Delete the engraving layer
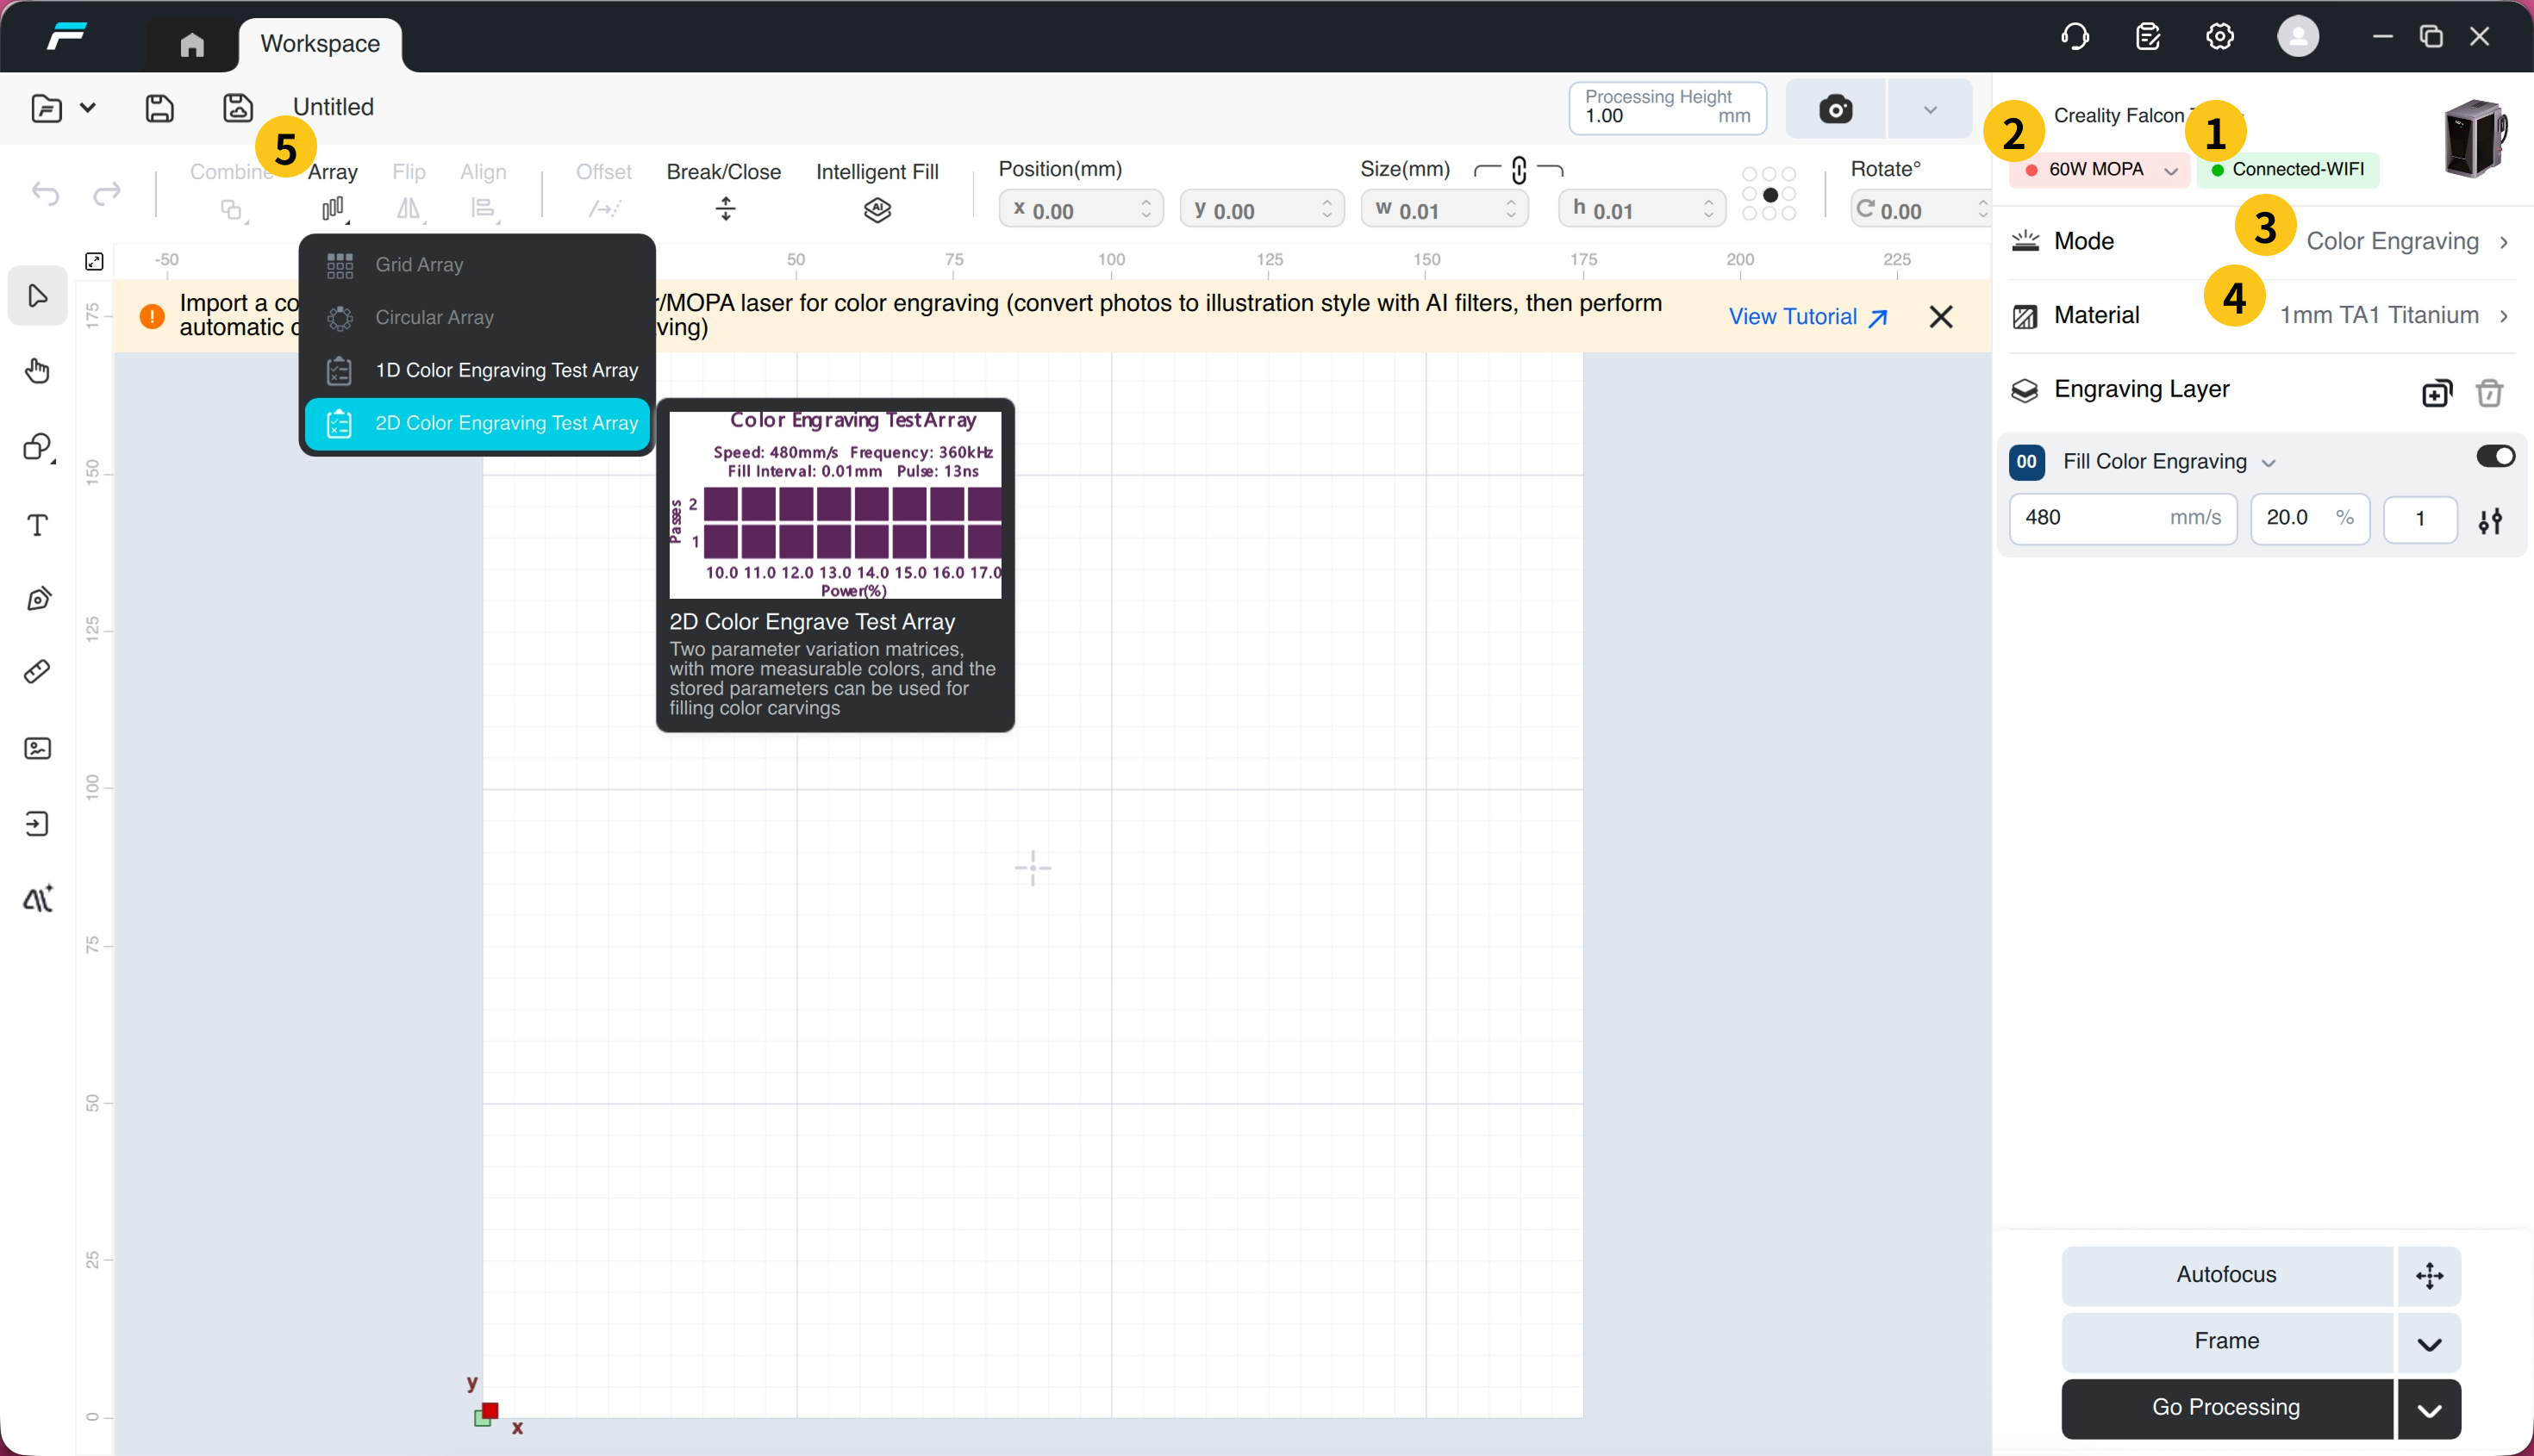This screenshot has height=1456, width=2534. (x=2489, y=392)
